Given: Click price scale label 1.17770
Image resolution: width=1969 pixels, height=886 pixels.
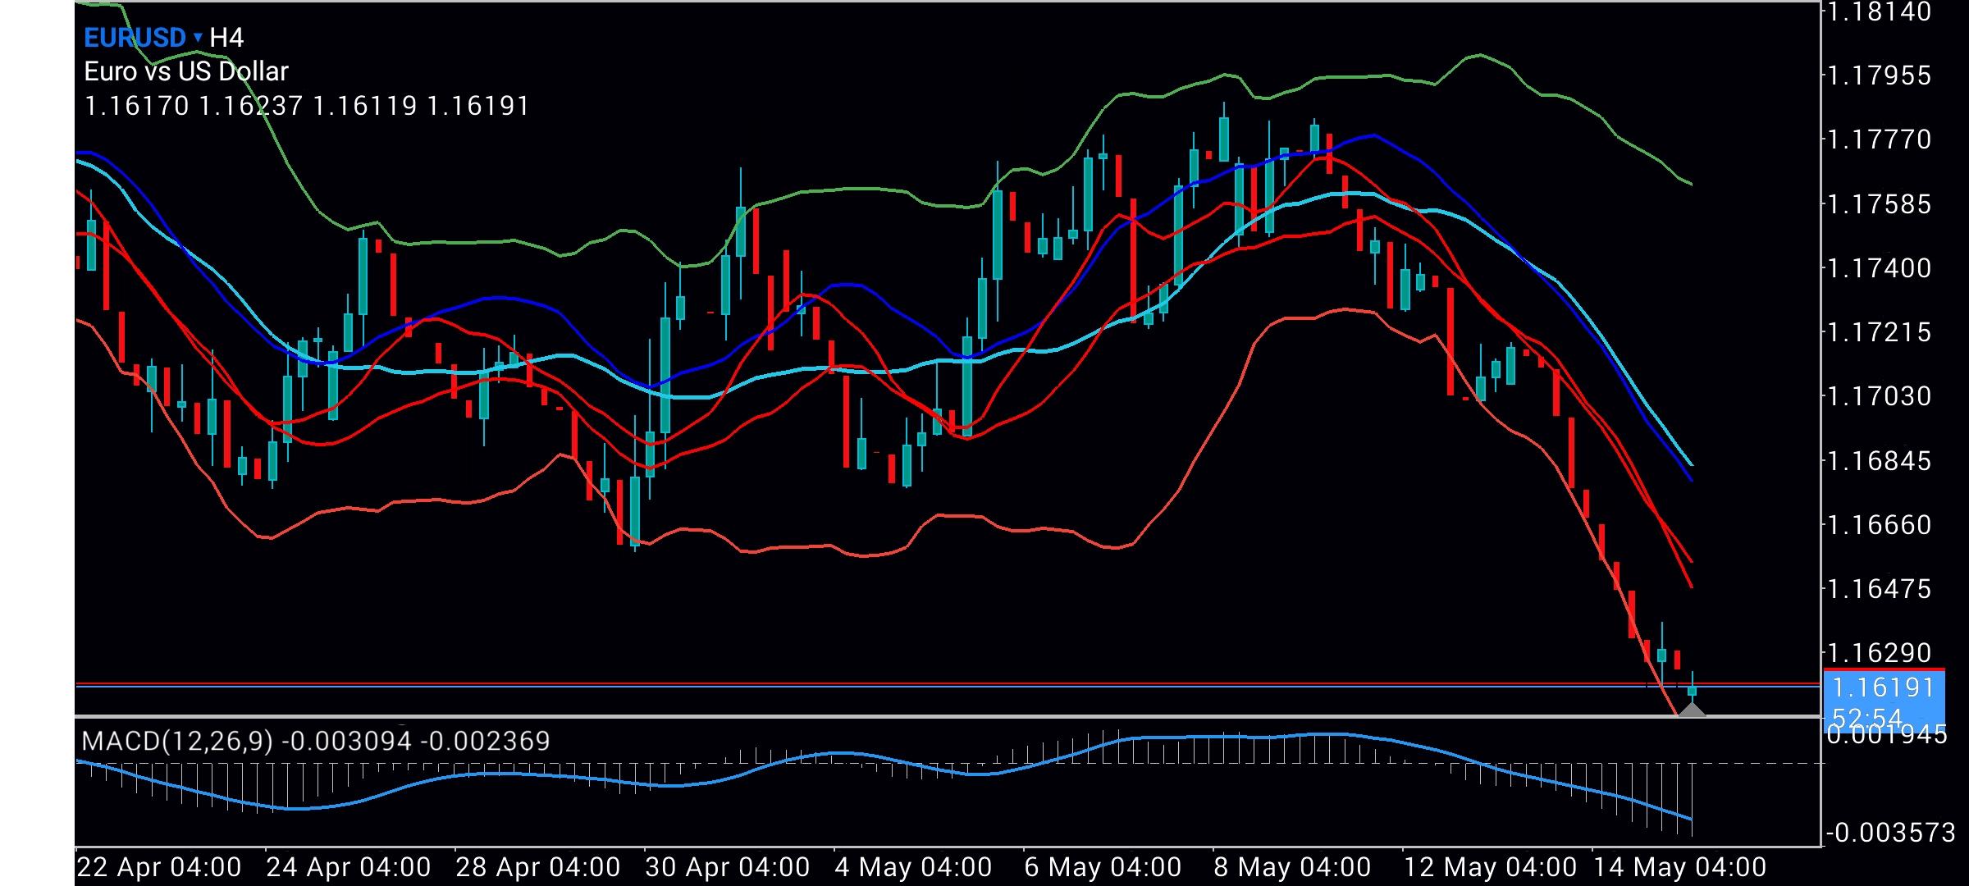Looking at the screenshot, I should click(1878, 139).
